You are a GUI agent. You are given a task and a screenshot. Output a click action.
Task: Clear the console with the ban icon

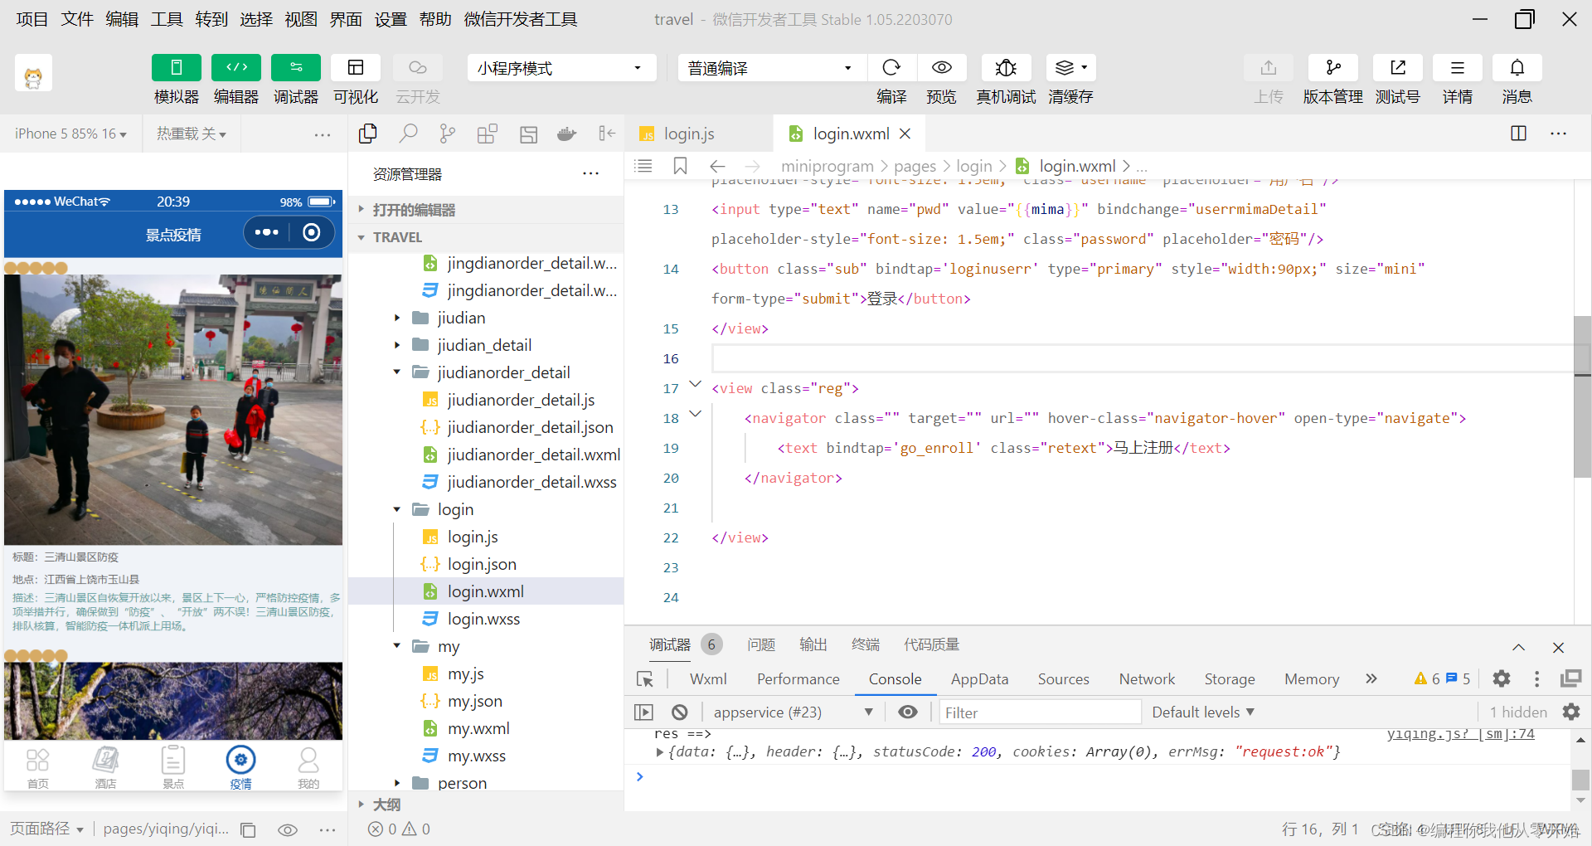coord(680,712)
